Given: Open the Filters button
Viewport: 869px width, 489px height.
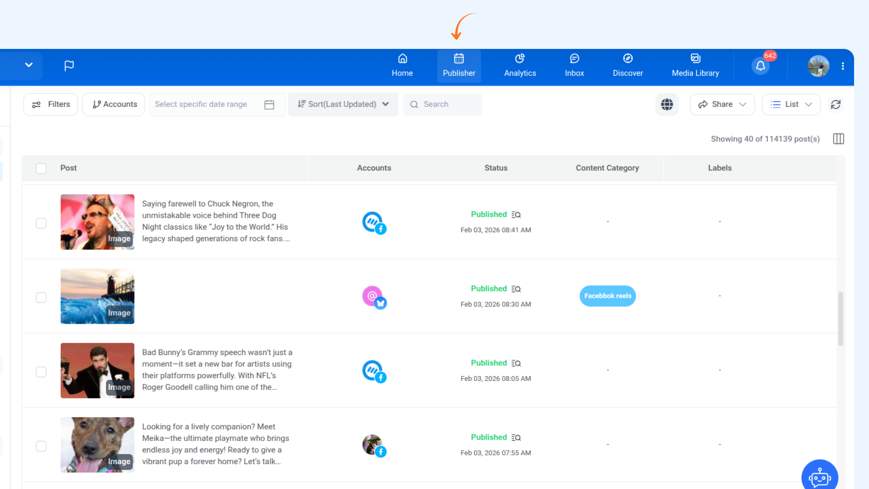Looking at the screenshot, I should tap(51, 105).
